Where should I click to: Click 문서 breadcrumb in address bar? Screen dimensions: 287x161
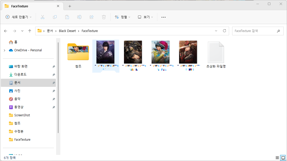point(50,31)
